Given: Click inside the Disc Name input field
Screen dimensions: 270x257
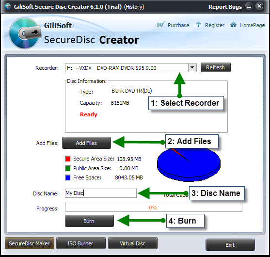Looking at the screenshot, I should (x=101, y=193).
